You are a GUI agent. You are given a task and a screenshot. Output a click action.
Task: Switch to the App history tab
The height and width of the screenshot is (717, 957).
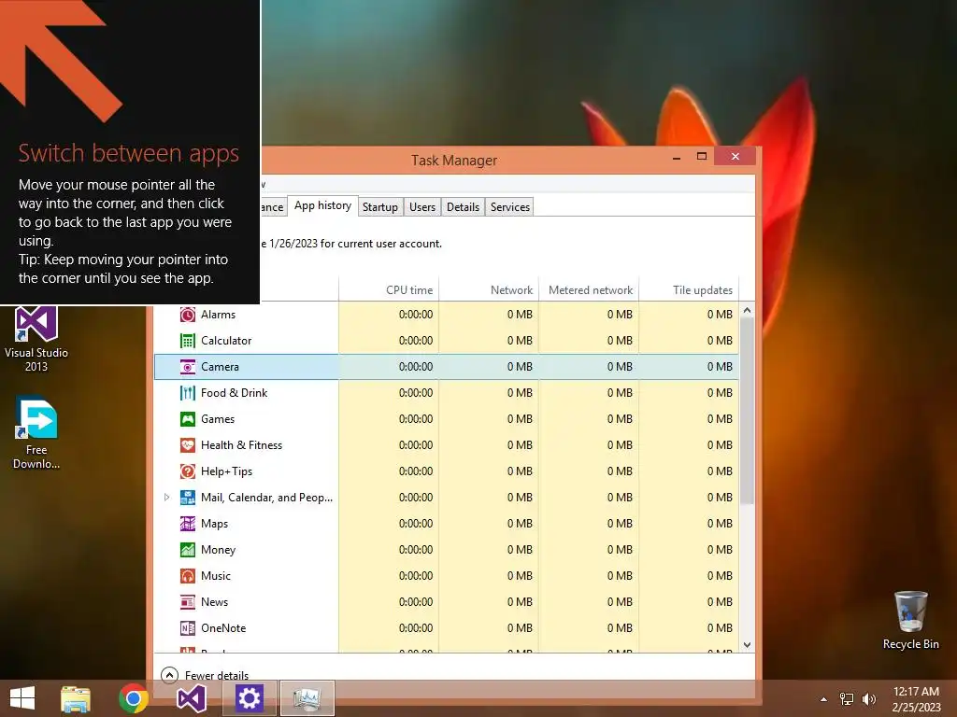point(322,206)
